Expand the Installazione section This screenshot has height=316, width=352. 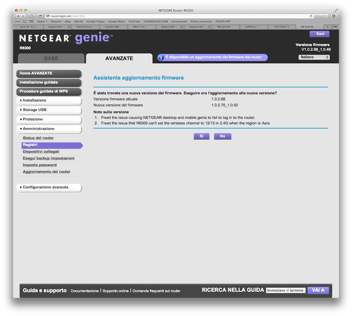coord(49,100)
